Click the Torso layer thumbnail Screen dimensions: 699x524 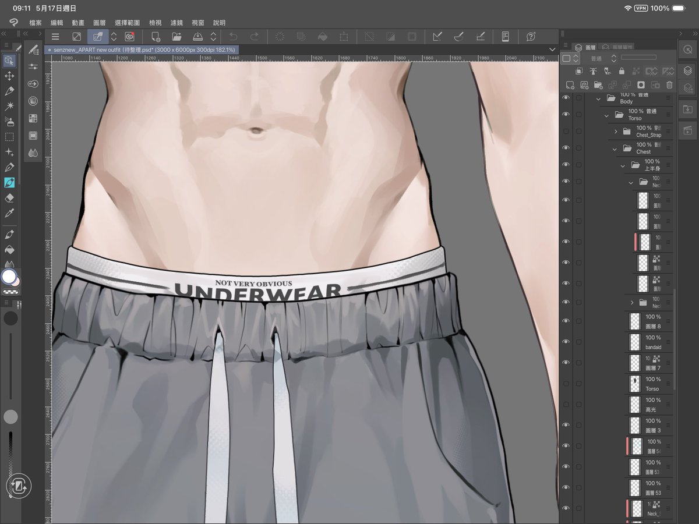tap(635, 383)
